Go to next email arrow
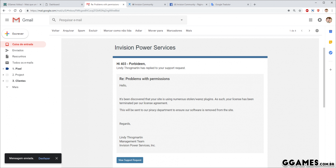Screen dimensions: 336x168 pos(309,31)
